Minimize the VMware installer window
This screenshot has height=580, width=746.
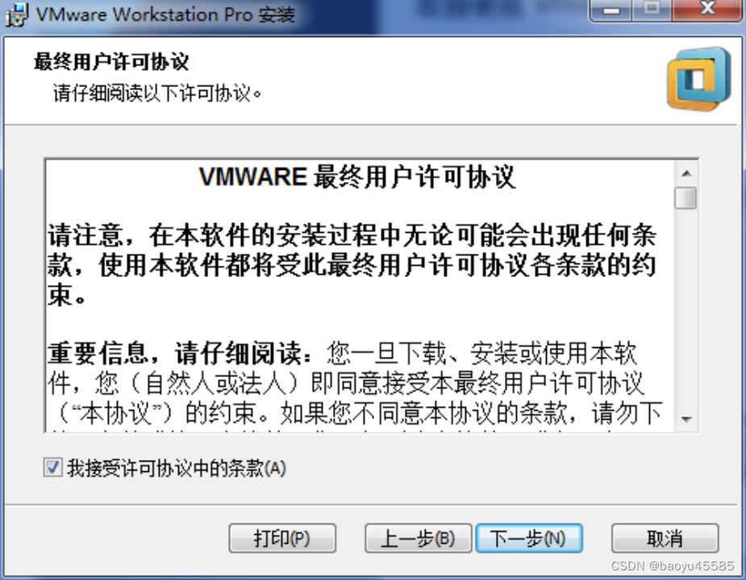pyautogui.click(x=611, y=10)
